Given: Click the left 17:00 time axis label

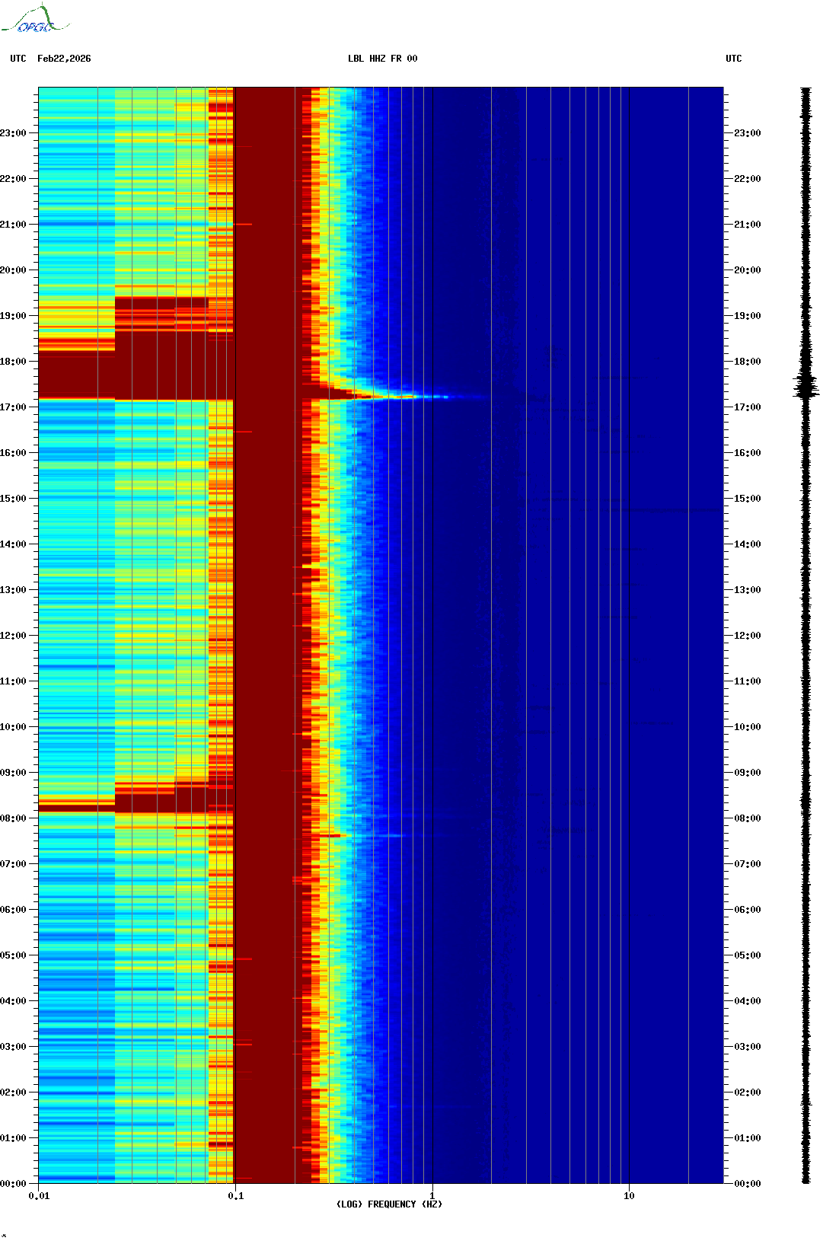Looking at the screenshot, I should 13,407.
